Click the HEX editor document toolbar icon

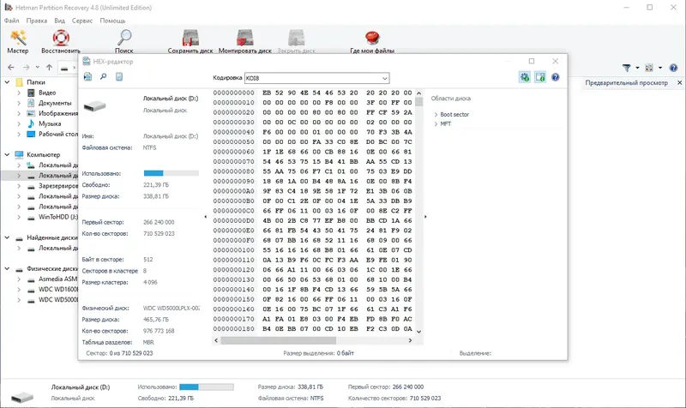click(x=119, y=76)
